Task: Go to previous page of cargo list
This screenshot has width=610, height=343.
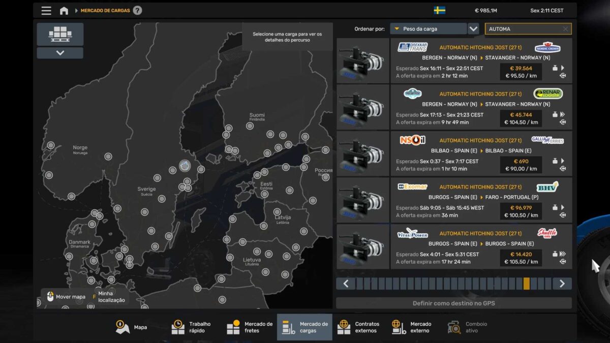Action: [x=346, y=284]
